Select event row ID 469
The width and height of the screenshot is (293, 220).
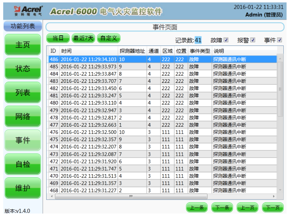pos(162,183)
